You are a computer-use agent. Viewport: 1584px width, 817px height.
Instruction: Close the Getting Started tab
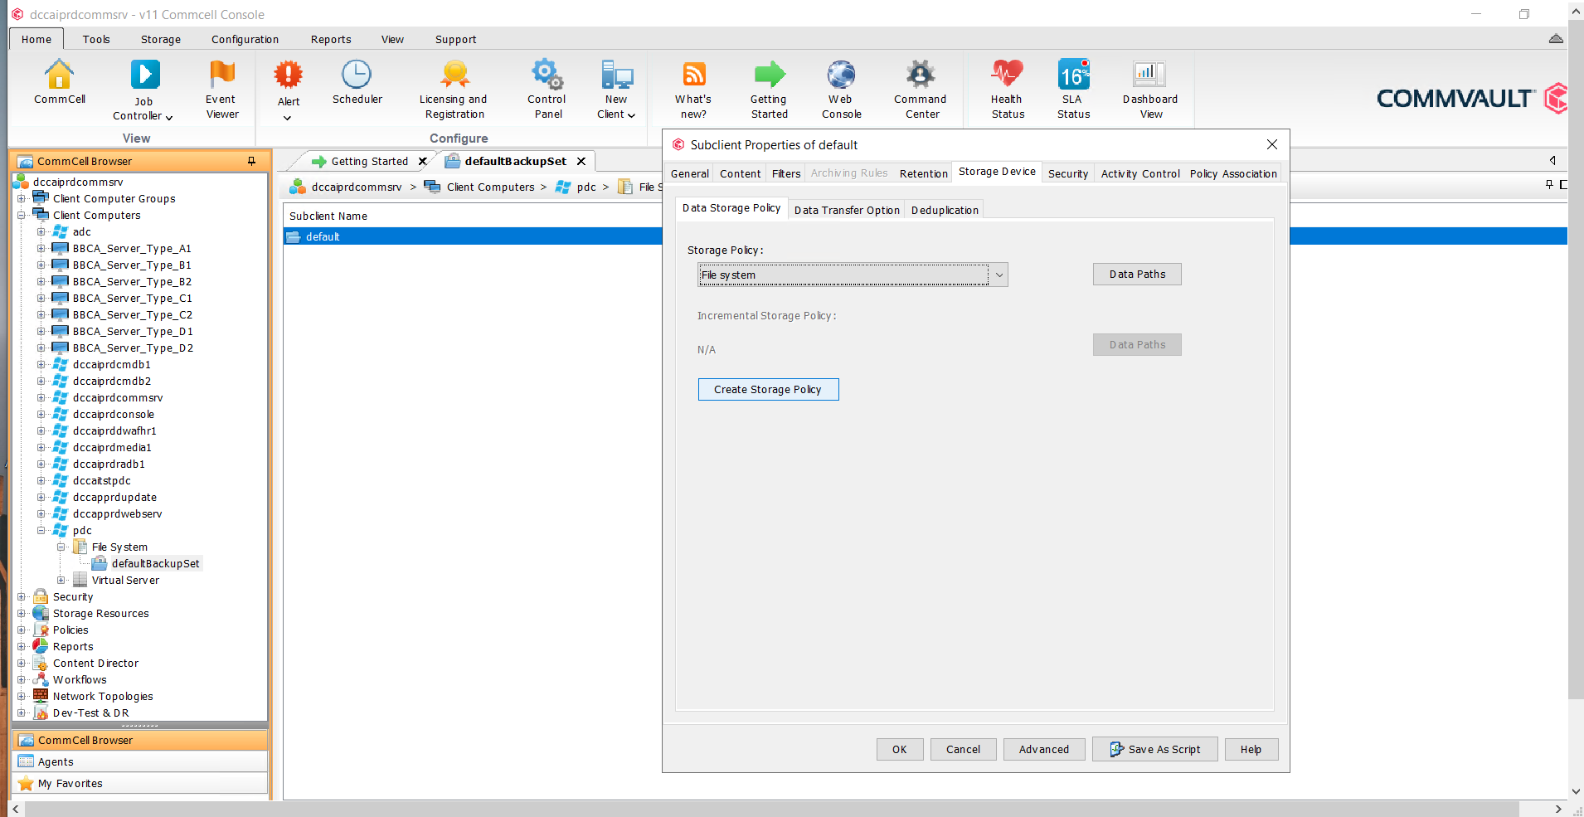(422, 161)
